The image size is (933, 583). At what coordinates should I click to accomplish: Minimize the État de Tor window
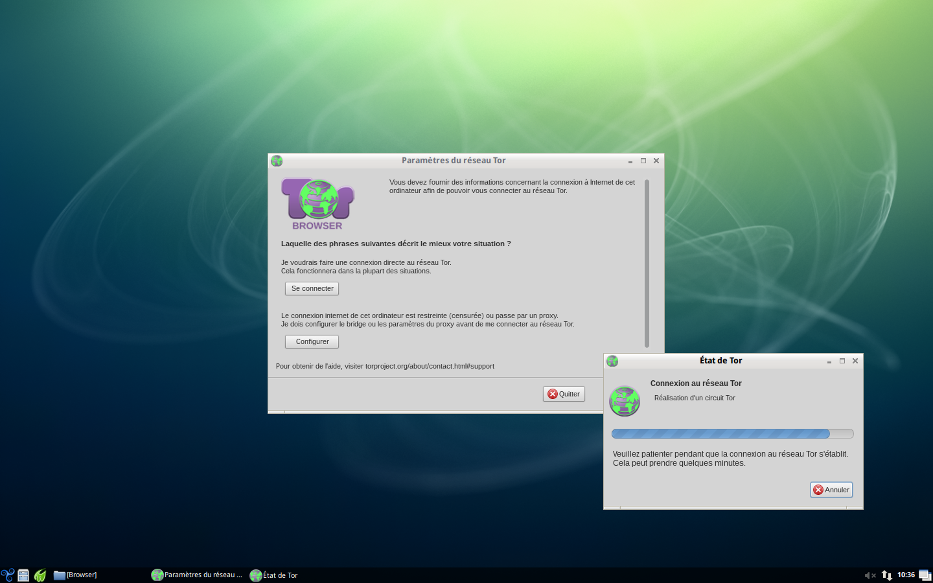coord(829,361)
